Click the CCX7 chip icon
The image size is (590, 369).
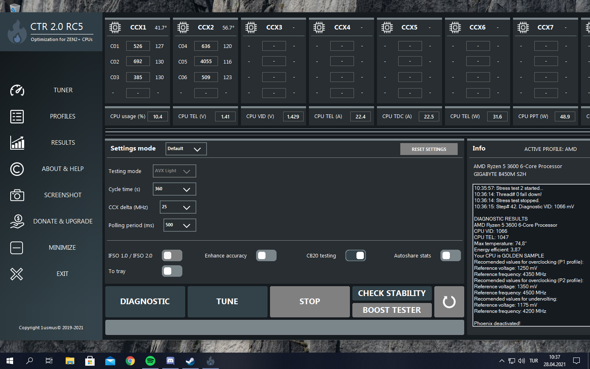click(523, 27)
